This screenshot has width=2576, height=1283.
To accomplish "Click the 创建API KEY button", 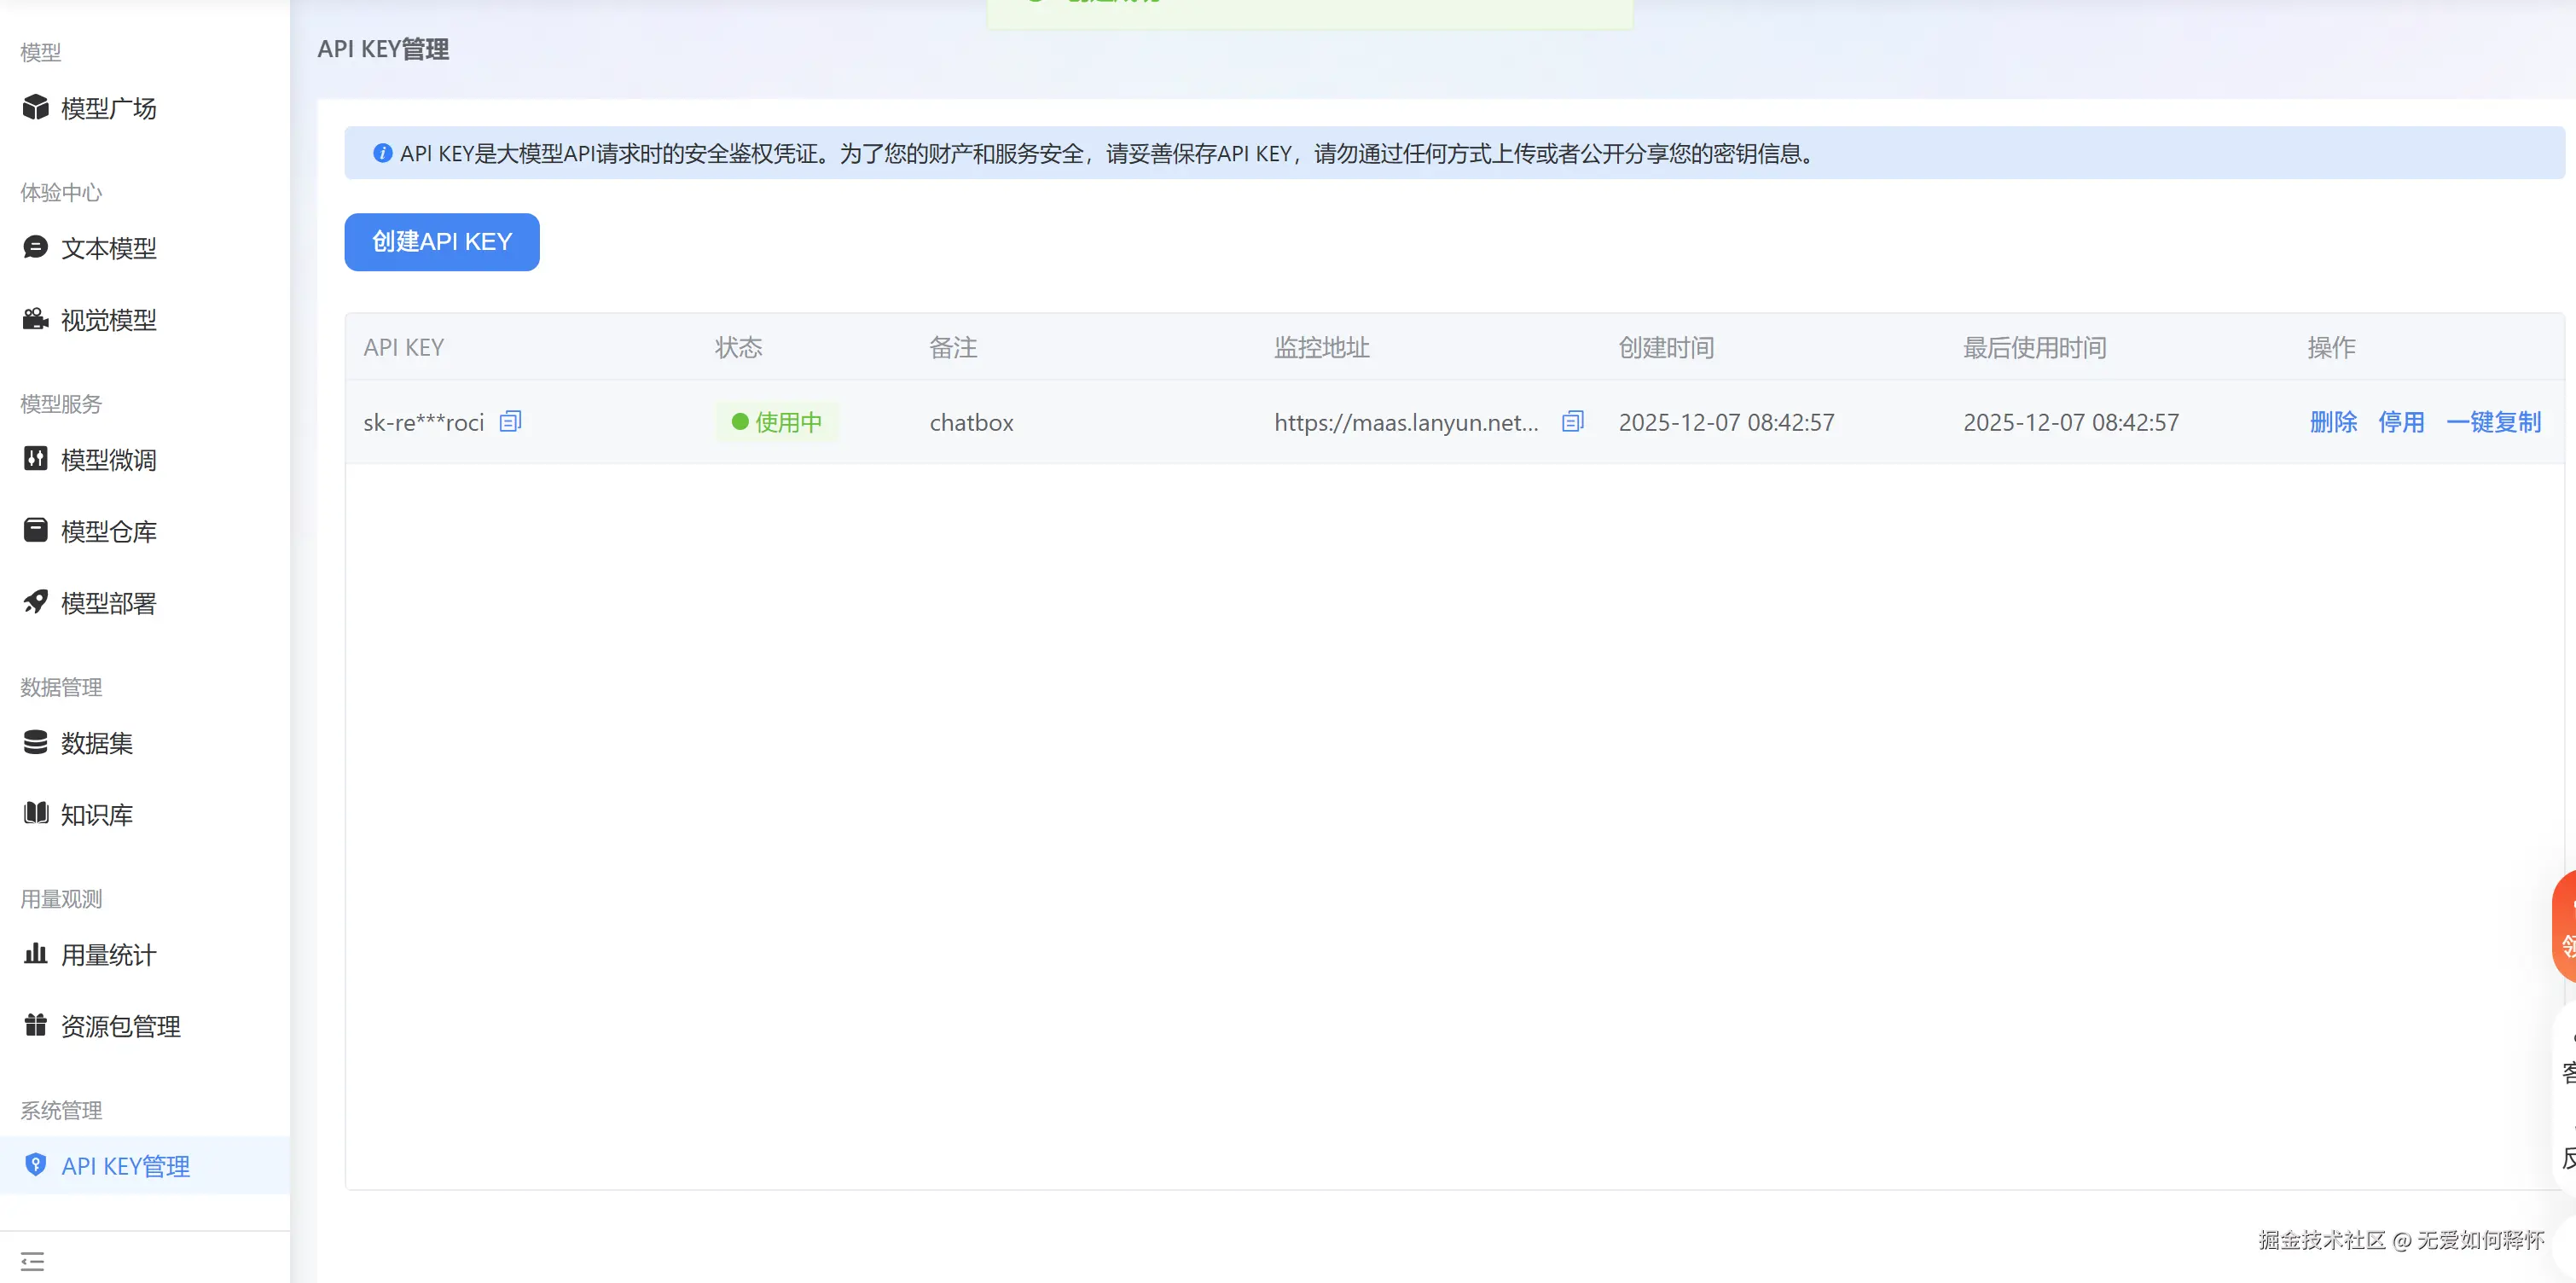I will pos(441,242).
